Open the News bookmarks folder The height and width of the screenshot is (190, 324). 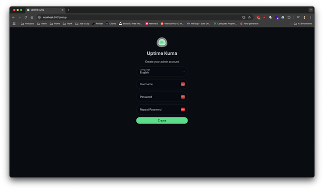click(42, 24)
